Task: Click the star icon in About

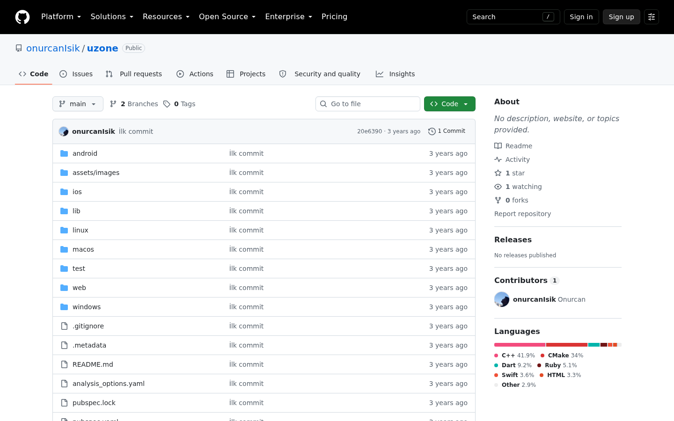Action: point(498,173)
